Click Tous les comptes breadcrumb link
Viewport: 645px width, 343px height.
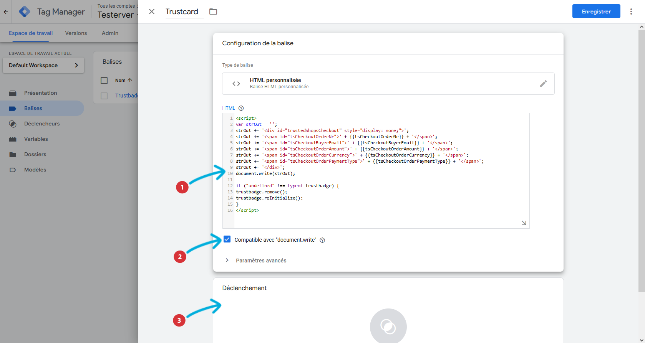click(x=116, y=6)
